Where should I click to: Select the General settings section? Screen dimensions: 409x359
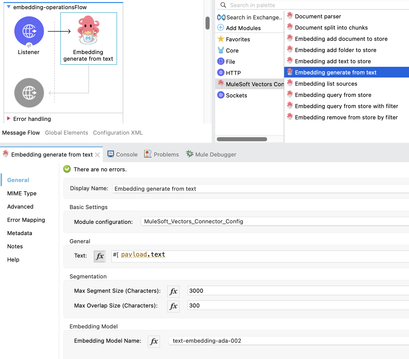point(18,180)
